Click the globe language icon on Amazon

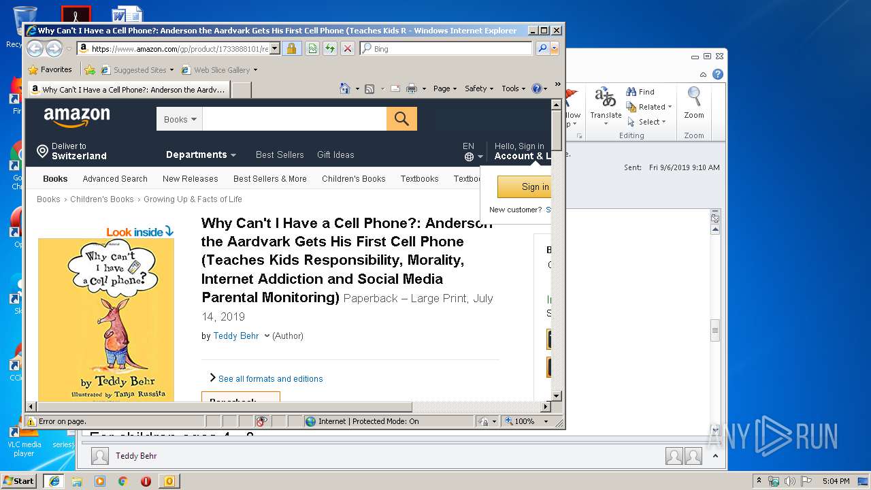click(469, 157)
